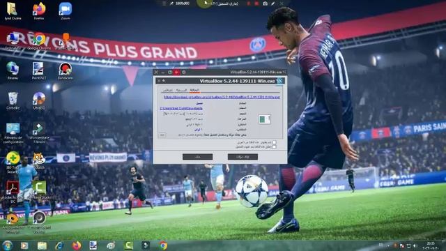This screenshot has width=446, height=251.
Task: Open Chrome from the taskbar
Action: 163,245
